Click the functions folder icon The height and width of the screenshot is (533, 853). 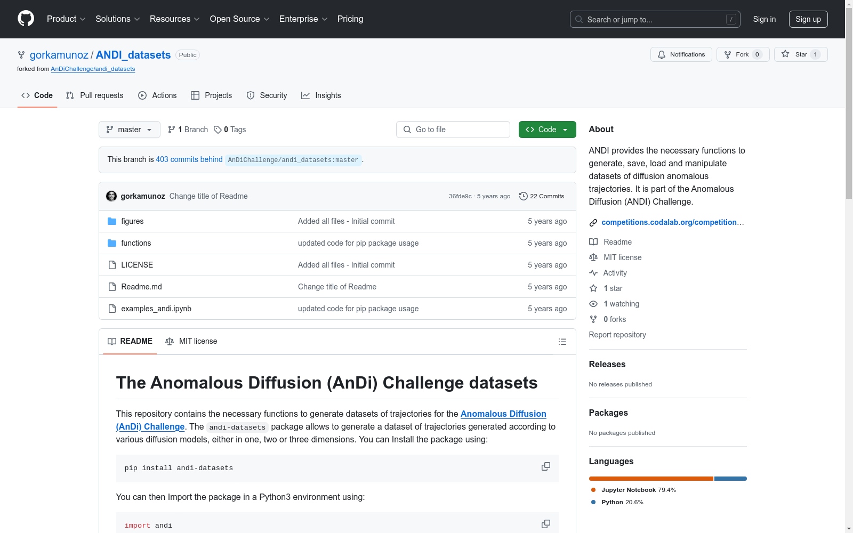pos(112,243)
